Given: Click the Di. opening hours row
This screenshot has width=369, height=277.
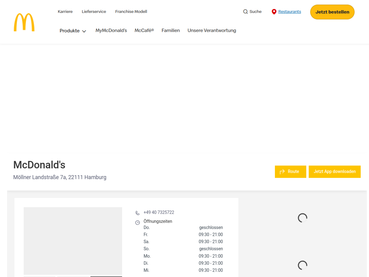Looking at the screenshot, I should (183, 263).
